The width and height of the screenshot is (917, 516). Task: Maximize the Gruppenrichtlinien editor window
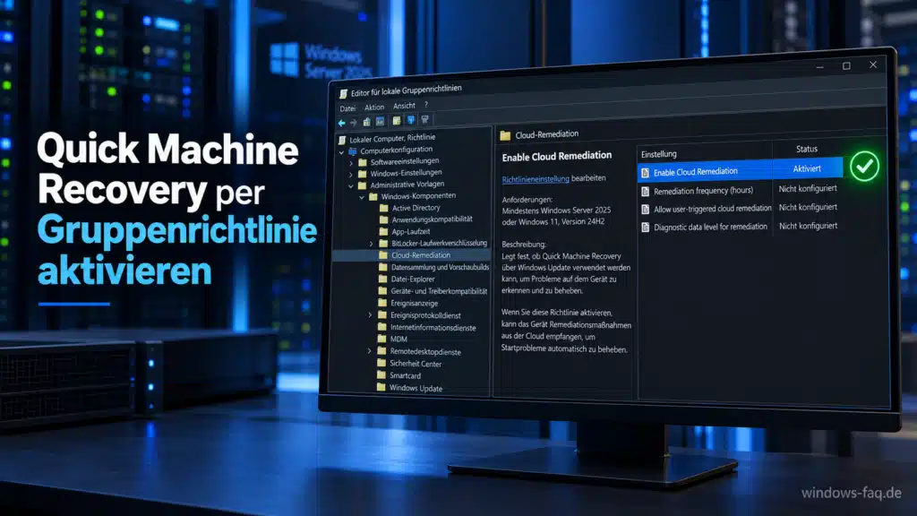click(x=846, y=66)
